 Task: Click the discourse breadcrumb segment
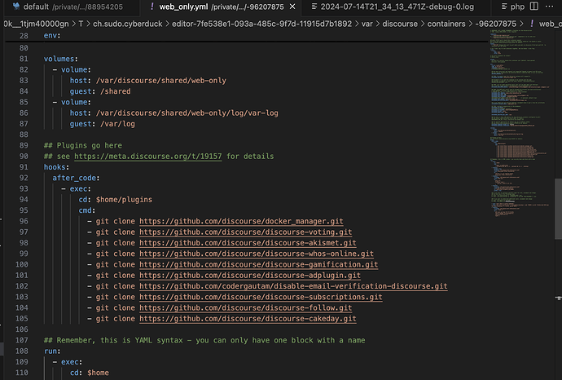click(400, 24)
